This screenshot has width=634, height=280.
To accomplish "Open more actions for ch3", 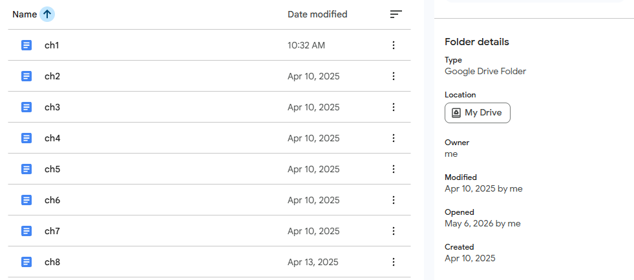I will [394, 107].
